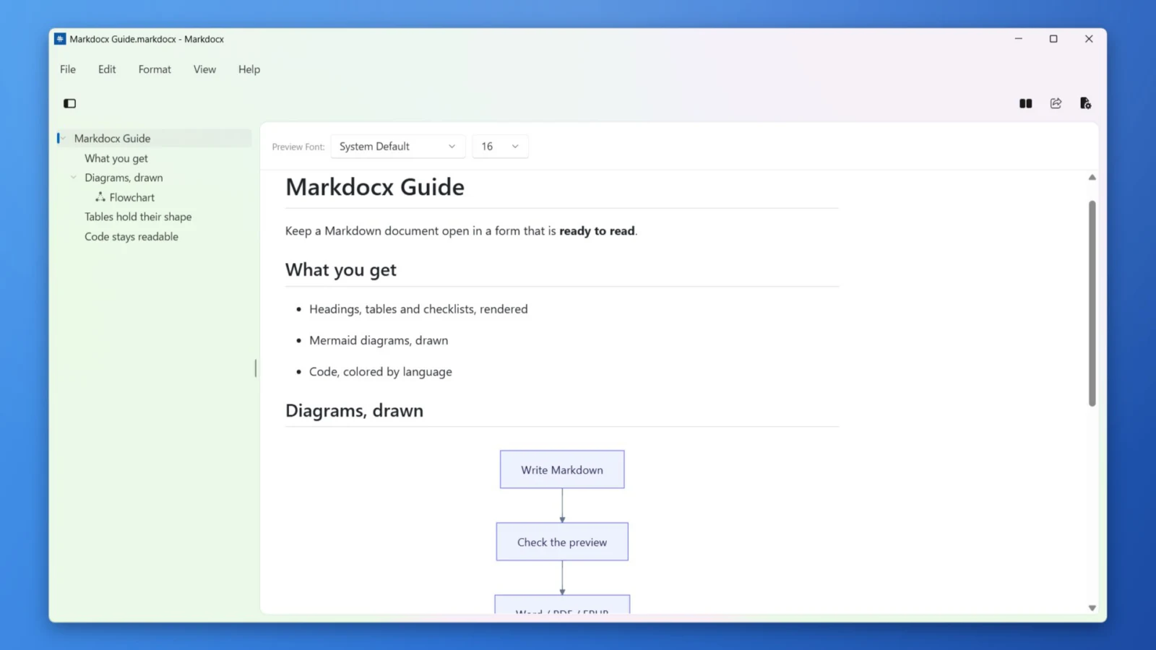
Task: Open the Format menu
Action: (155, 69)
